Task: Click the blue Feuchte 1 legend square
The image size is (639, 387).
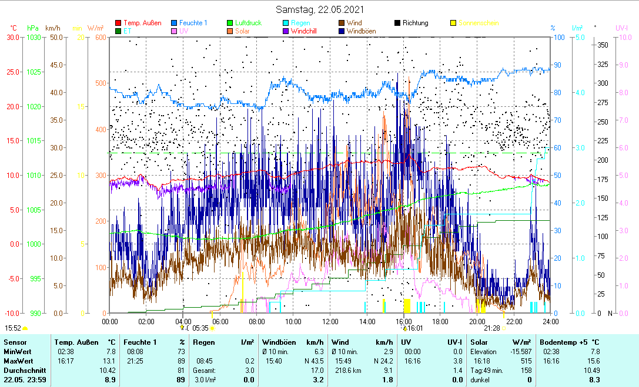Action: coord(174,23)
